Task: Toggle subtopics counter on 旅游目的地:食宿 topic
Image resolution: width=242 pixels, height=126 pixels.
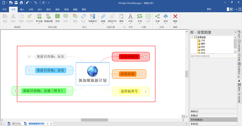Action: pyautogui.click(x=29, y=71)
